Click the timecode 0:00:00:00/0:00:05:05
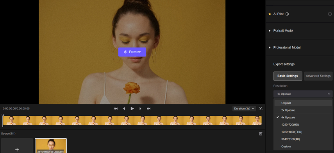The height and width of the screenshot is (153, 334). point(16,109)
